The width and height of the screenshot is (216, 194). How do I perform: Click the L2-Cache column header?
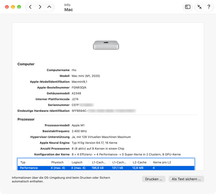(139, 162)
